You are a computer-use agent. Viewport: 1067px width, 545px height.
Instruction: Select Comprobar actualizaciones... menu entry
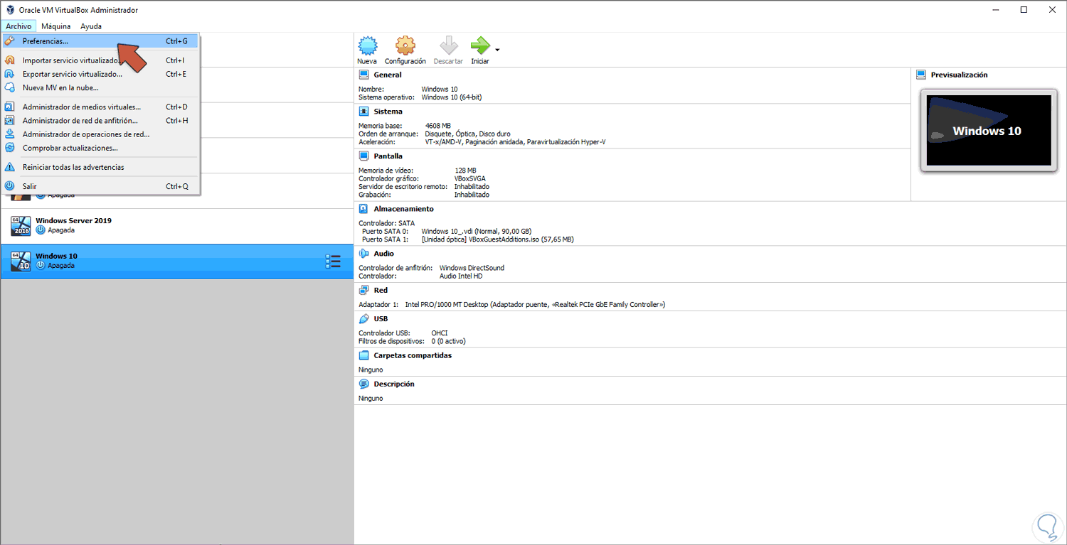click(100, 148)
